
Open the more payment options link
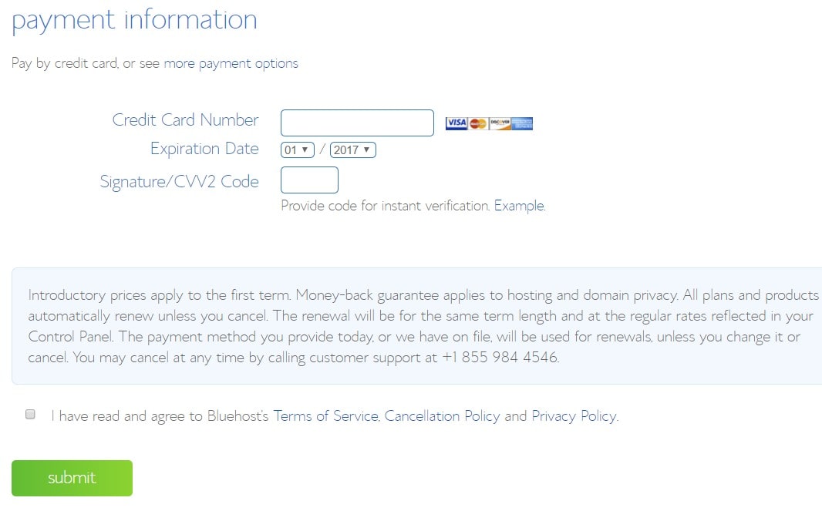(x=231, y=63)
